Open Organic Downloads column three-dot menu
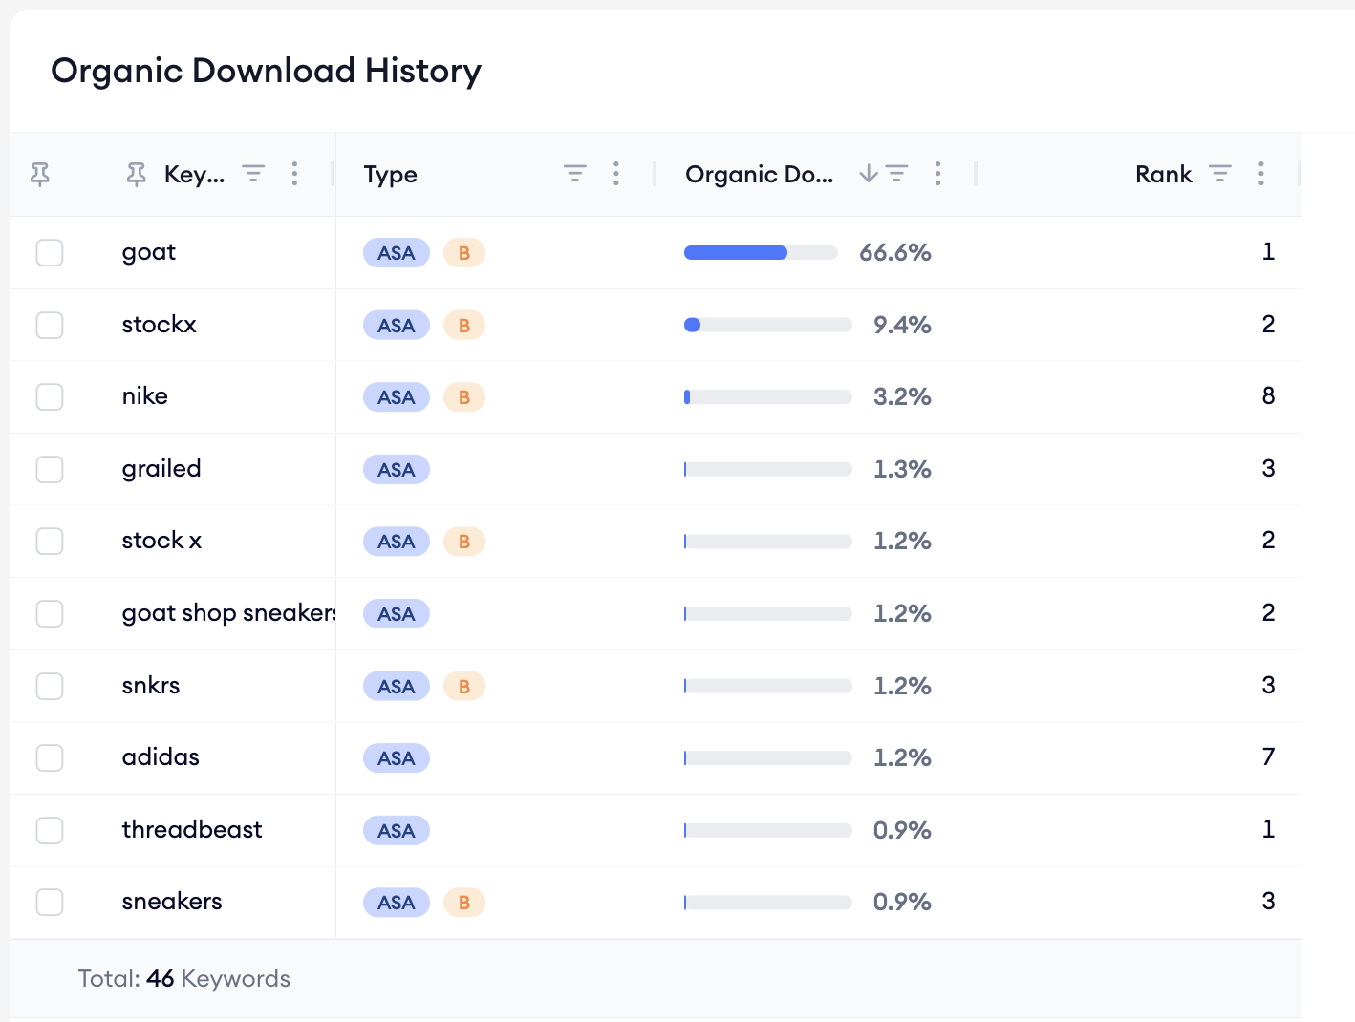The image size is (1355, 1022). pos(938,173)
